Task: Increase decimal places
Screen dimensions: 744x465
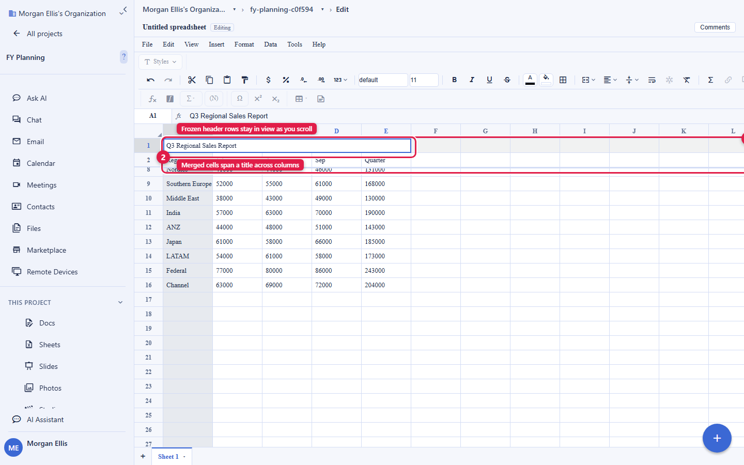Action: click(x=321, y=80)
